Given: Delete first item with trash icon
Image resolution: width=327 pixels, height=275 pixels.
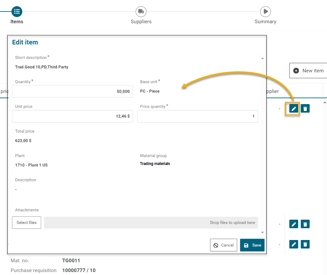Looking at the screenshot, I should click(x=305, y=109).
